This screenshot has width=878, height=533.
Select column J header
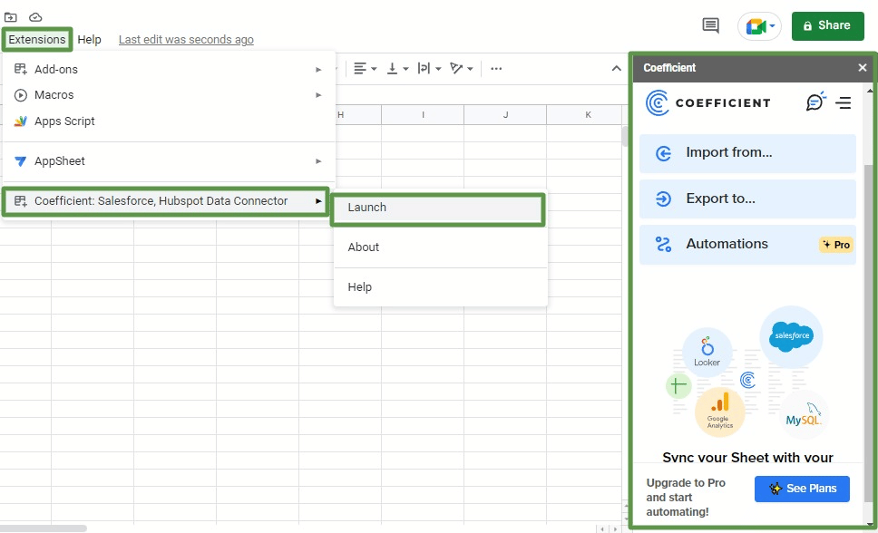[505, 115]
